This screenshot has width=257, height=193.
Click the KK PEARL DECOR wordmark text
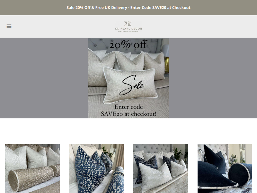point(128,29)
